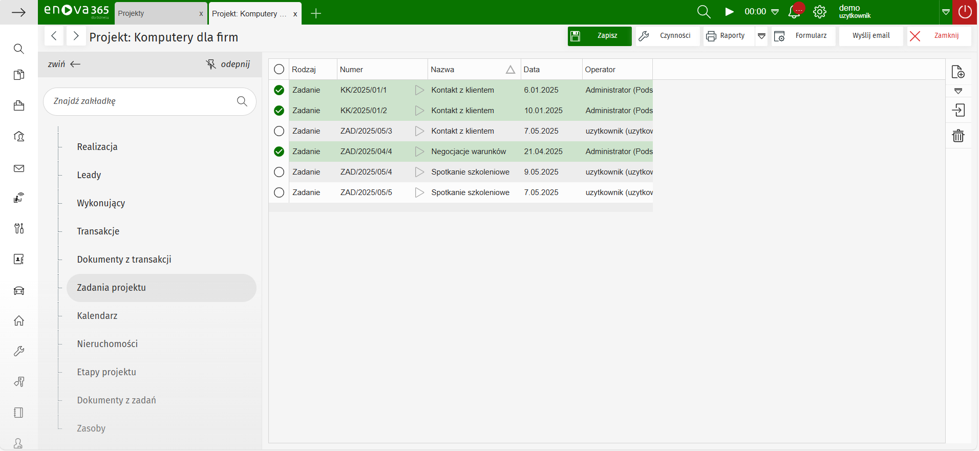The height and width of the screenshot is (451, 979).
Task: Start the timer play button
Action: coord(729,12)
